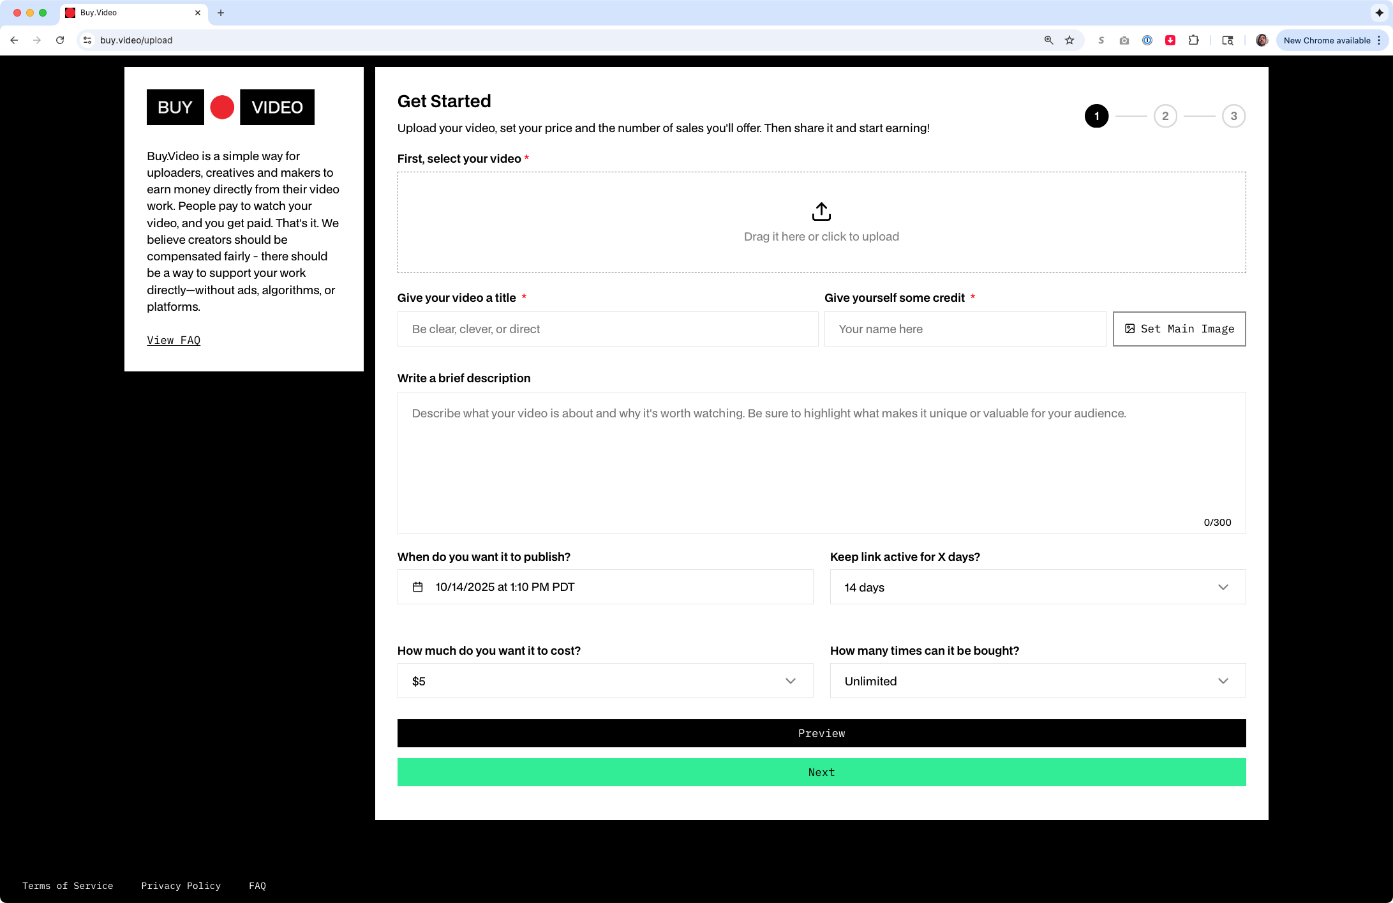
Task: Click the green Next button
Action: (x=821, y=772)
